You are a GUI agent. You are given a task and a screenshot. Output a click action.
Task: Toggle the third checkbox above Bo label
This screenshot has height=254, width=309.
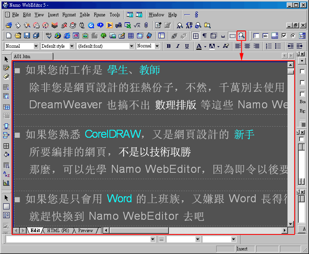[x=302, y=94]
